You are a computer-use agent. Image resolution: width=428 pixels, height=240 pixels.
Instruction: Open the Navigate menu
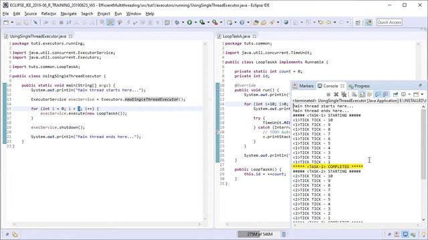click(68, 13)
